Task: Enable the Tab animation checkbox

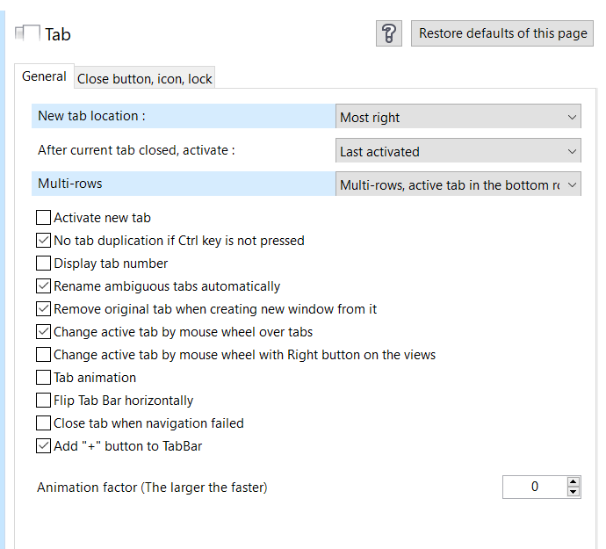Action: (43, 377)
